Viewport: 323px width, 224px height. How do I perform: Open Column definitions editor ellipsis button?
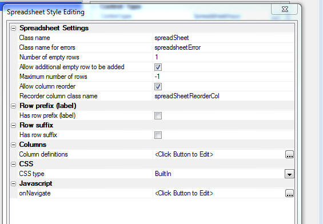pos(289,154)
